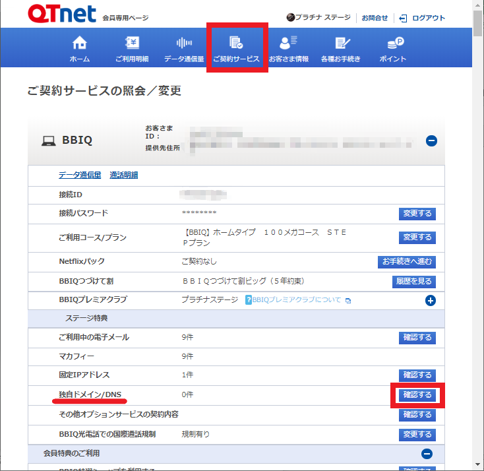The width and height of the screenshot is (484, 471).
Task: Change ご利用コース/プラン with 変更する
Action: [x=417, y=237]
